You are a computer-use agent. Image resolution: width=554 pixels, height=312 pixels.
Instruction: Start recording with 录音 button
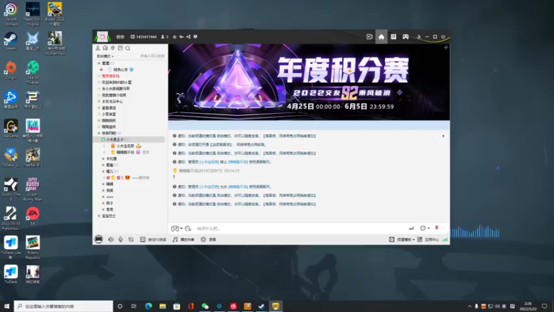(208, 239)
